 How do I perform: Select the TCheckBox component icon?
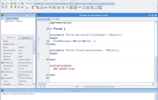click(x=63, y=7)
